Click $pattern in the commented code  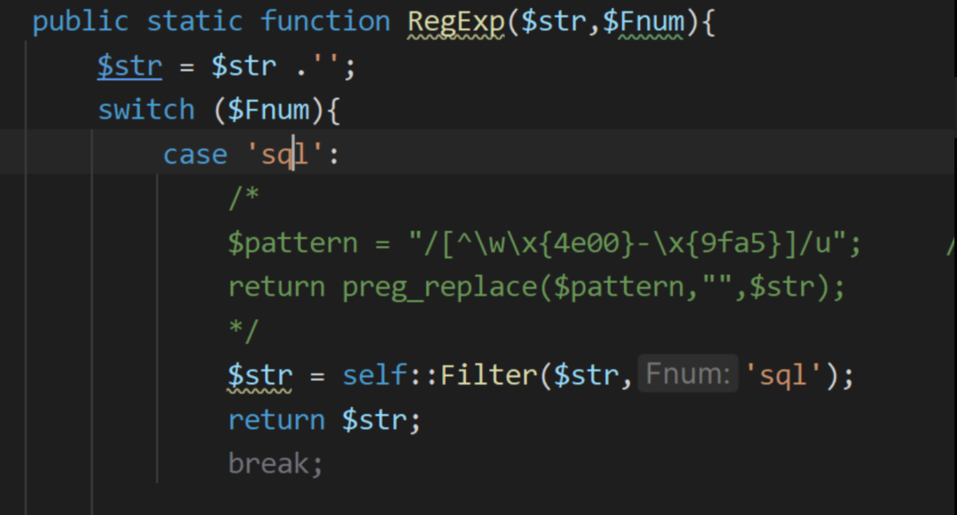click(x=292, y=243)
